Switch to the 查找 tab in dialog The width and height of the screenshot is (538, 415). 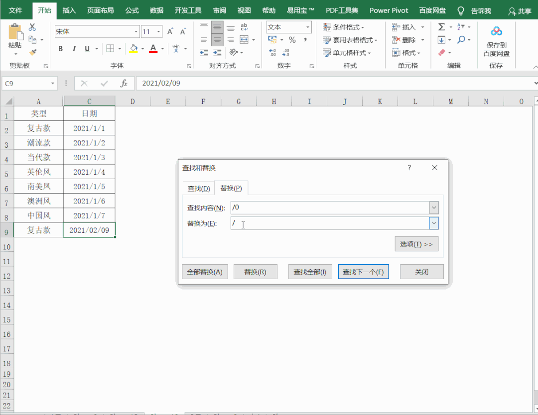198,189
